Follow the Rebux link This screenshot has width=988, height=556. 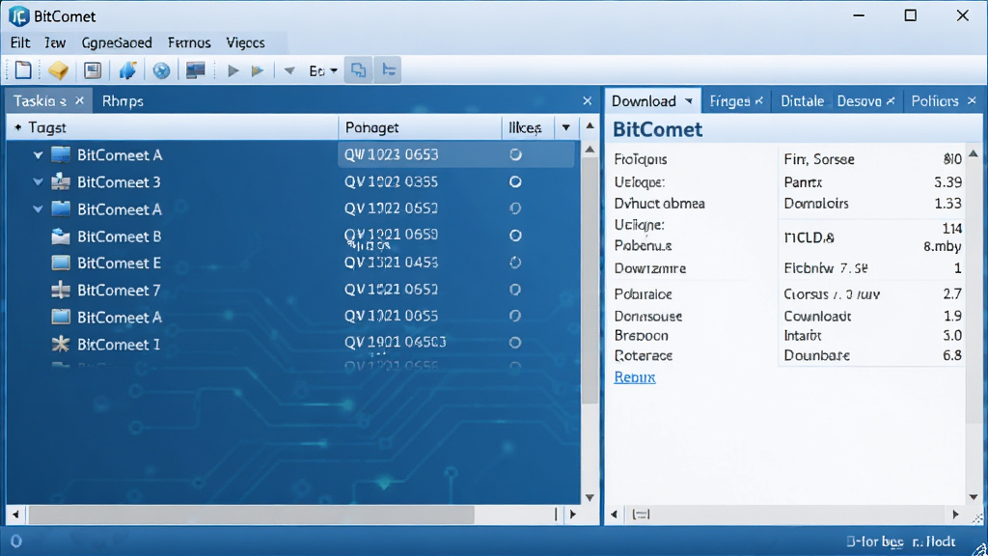635,377
